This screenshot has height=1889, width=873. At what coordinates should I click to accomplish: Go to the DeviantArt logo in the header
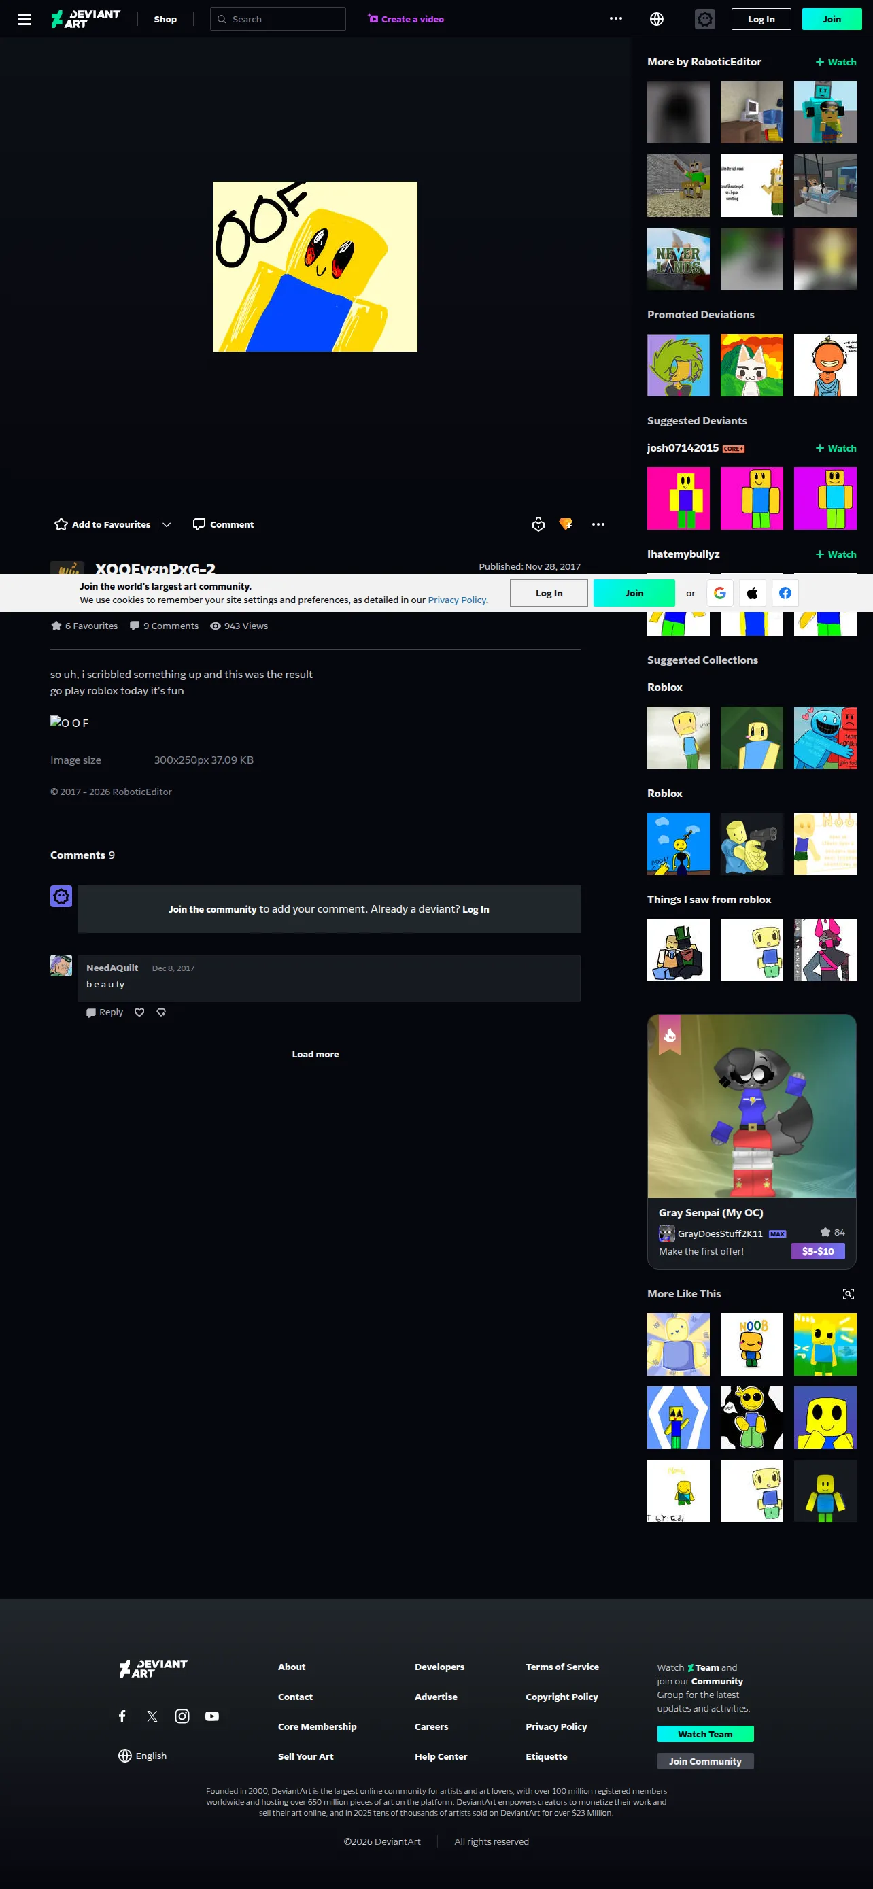click(x=86, y=19)
